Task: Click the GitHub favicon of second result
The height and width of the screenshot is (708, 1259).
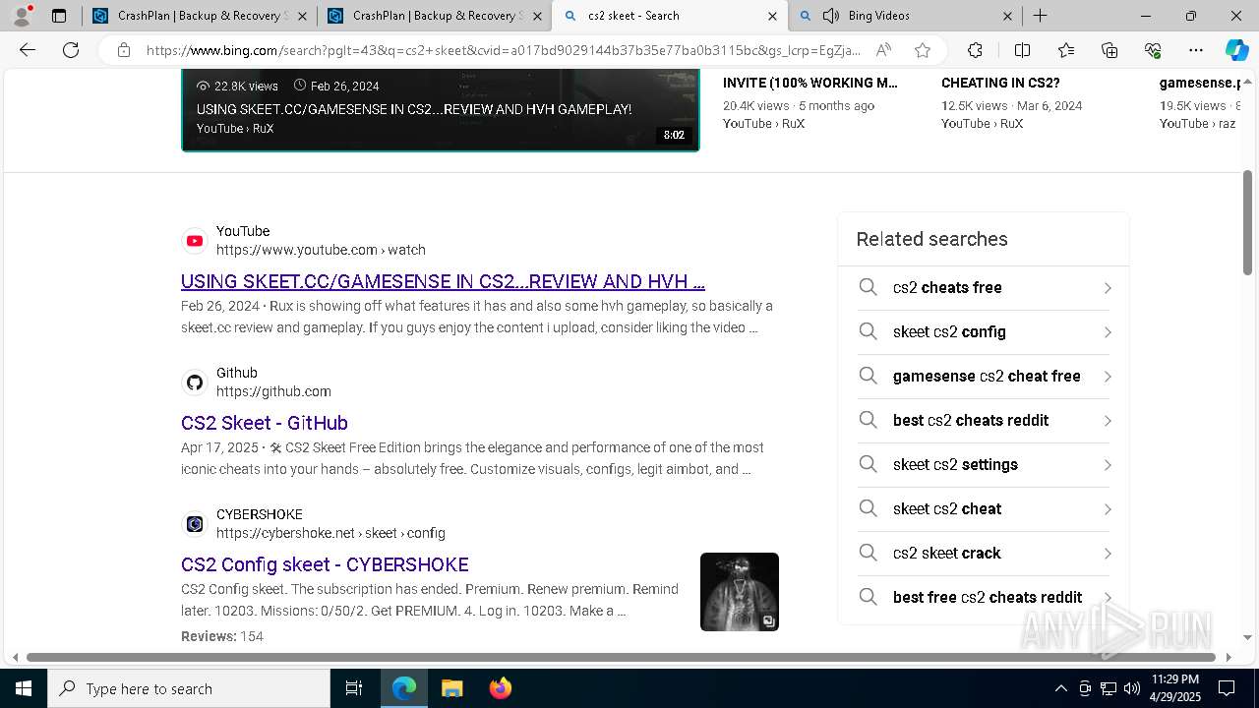Action: [195, 383]
